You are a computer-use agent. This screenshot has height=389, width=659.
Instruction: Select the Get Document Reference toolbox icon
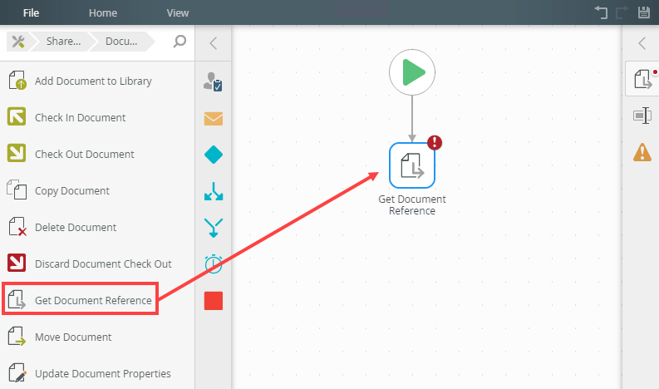[17, 299]
